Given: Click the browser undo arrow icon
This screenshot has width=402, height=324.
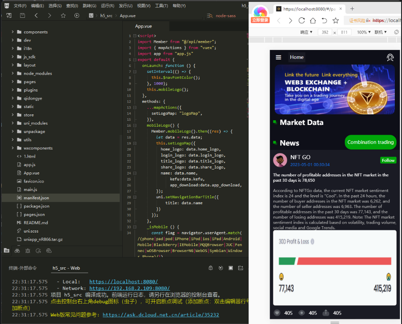Looking at the screenshot, I should click(324, 20).
